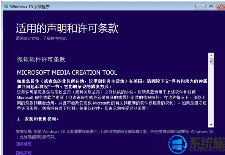Open the 隐私声明 link

(24, 153)
